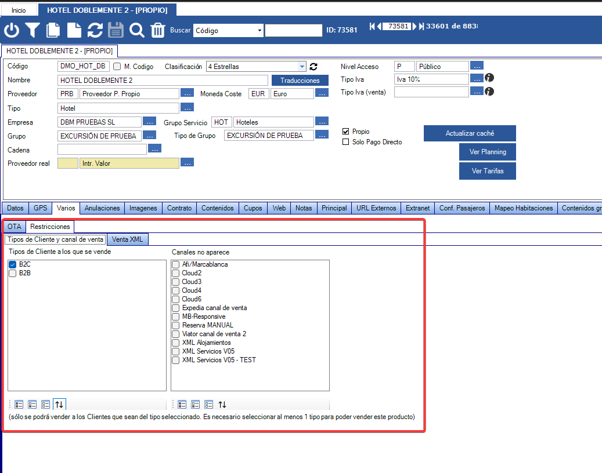The image size is (602, 473).
Task: Open Proveedor real lookup button
Action: coord(187,162)
